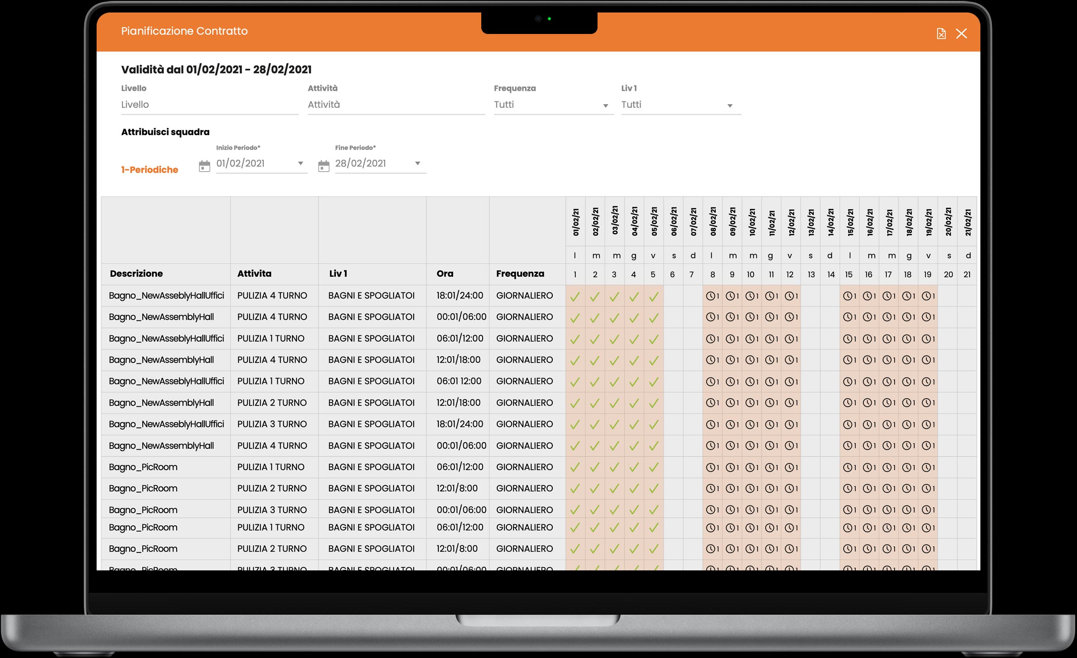The width and height of the screenshot is (1077, 658).
Task: Click the Attività filter input field
Action: click(x=396, y=105)
